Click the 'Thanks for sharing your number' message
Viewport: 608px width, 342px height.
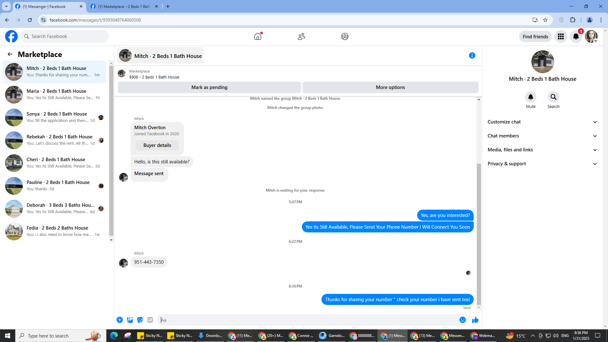(x=397, y=300)
